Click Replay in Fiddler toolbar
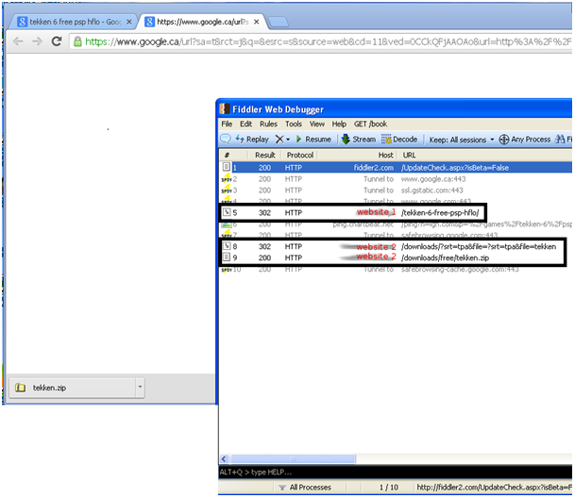Screen dimensions: 575x498 (252, 140)
